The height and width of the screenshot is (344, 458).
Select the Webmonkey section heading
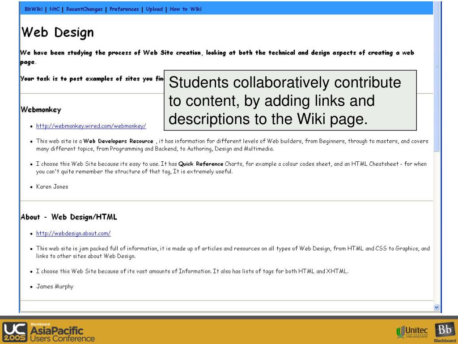tap(41, 110)
